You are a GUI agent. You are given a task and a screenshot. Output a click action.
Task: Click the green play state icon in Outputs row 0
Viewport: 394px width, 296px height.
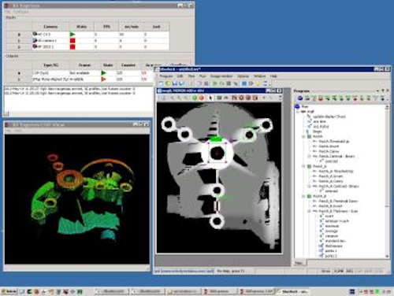[104, 72]
